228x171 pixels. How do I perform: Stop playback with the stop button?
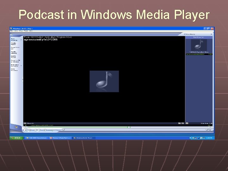pos(30,130)
